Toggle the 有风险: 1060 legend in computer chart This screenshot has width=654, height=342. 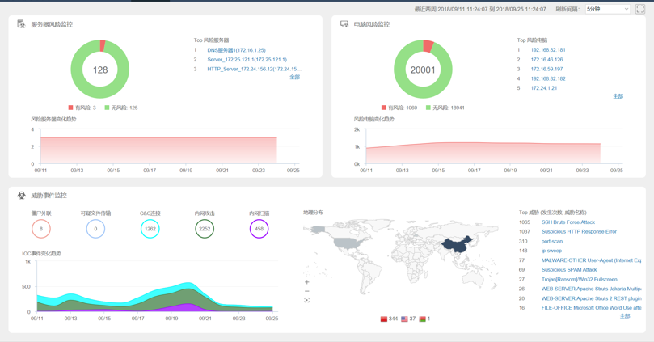coord(399,108)
